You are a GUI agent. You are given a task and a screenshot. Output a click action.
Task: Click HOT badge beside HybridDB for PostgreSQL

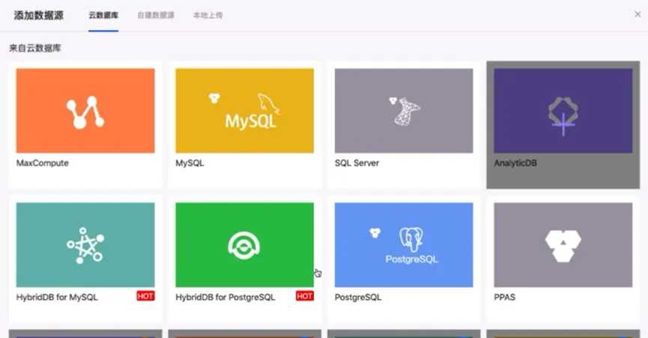tap(305, 296)
